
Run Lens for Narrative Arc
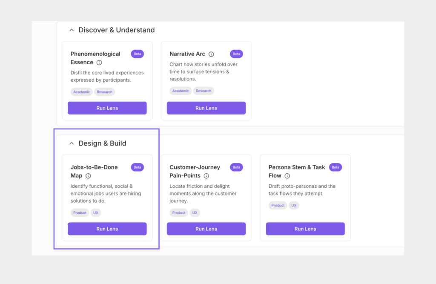click(x=206, y=108)
